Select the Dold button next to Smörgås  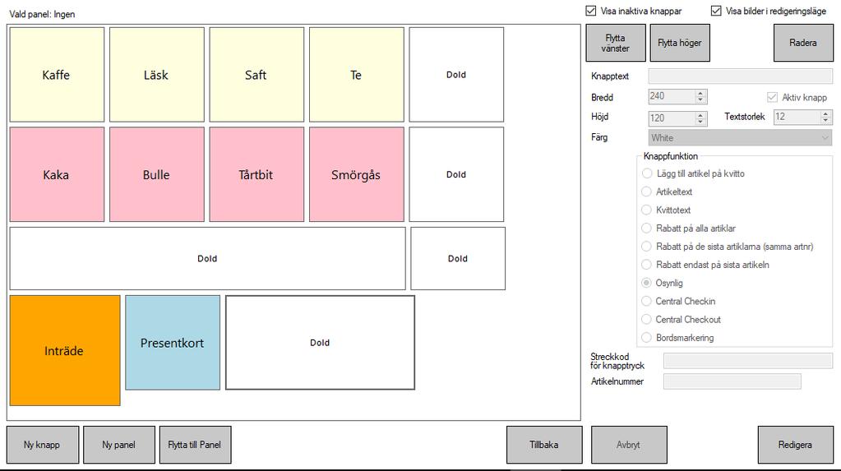(x=456, y=174)
